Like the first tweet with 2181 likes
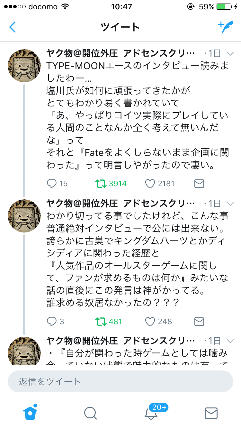This screenshot has width=241, height=429. 150,184
